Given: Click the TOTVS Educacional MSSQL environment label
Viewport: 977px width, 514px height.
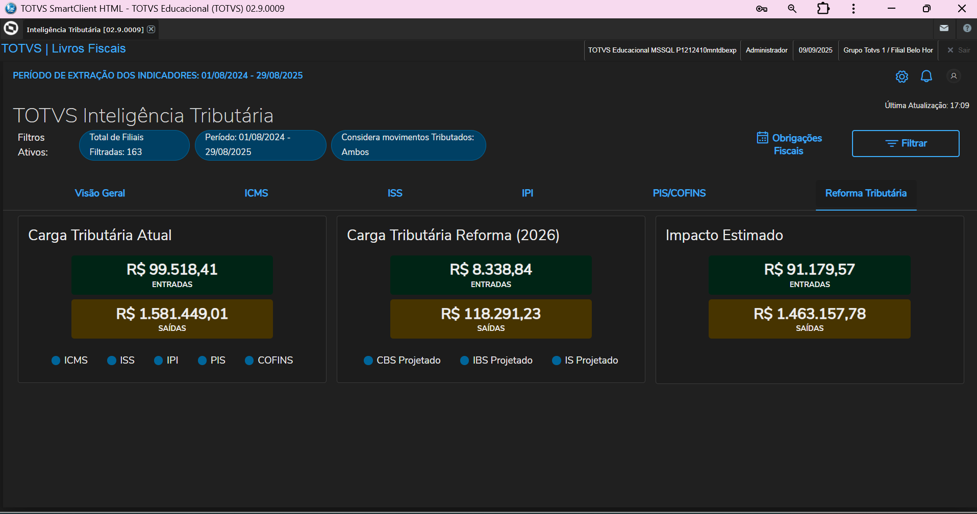Looking at the screenshot, I should point(662,50).
